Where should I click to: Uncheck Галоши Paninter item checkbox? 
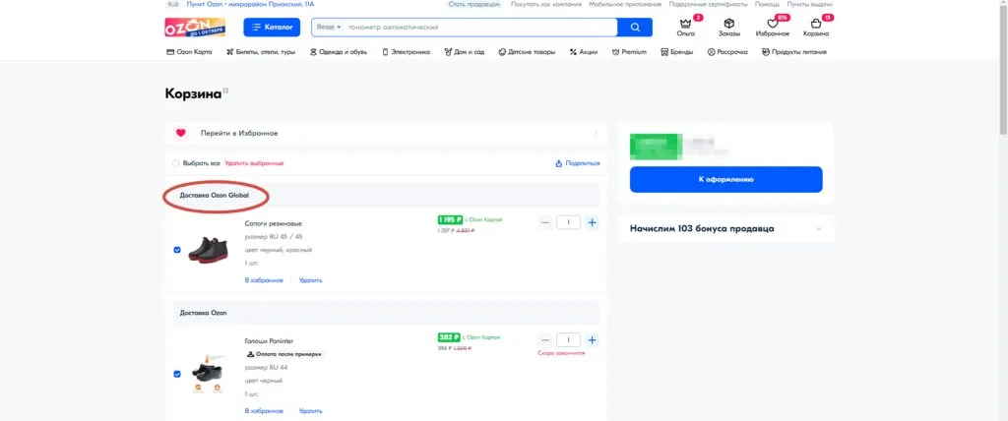point(177,374)
